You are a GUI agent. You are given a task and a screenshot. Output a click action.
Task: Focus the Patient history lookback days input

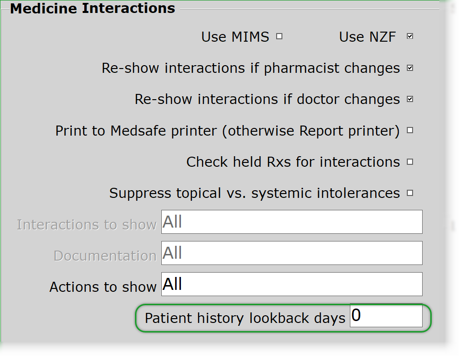[386, 316]
